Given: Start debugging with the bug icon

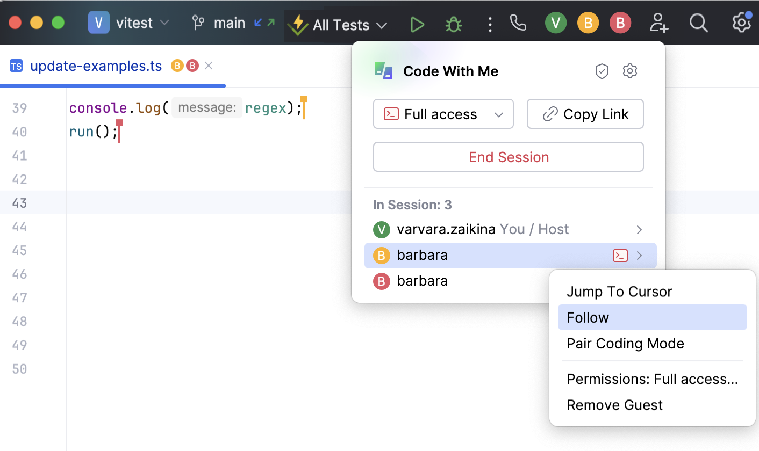Looking at the screenshot, I should pos(454,25).
